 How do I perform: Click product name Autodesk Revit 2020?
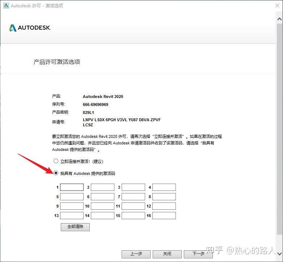103,97
